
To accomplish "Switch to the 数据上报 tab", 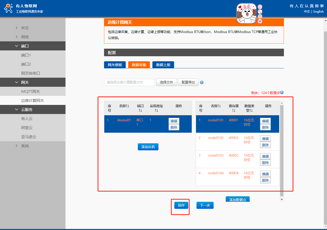I will coord(163,65).
